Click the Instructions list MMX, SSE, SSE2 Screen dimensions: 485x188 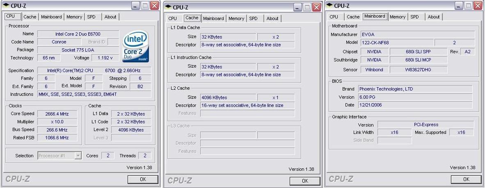[x=94, y=94]
